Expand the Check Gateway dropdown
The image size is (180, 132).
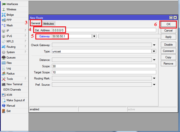point(154,45)
